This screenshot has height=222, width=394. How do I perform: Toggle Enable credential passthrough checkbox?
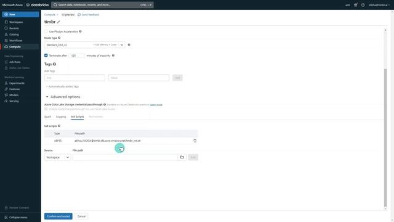coord(46,109)
